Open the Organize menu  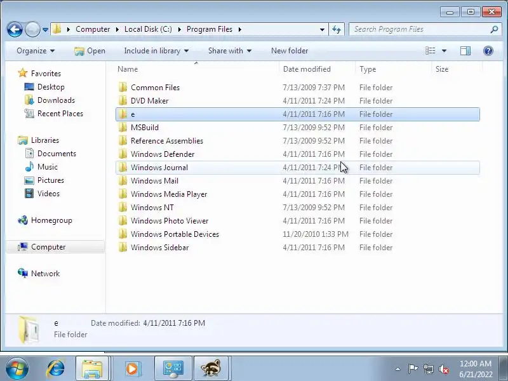36,51
